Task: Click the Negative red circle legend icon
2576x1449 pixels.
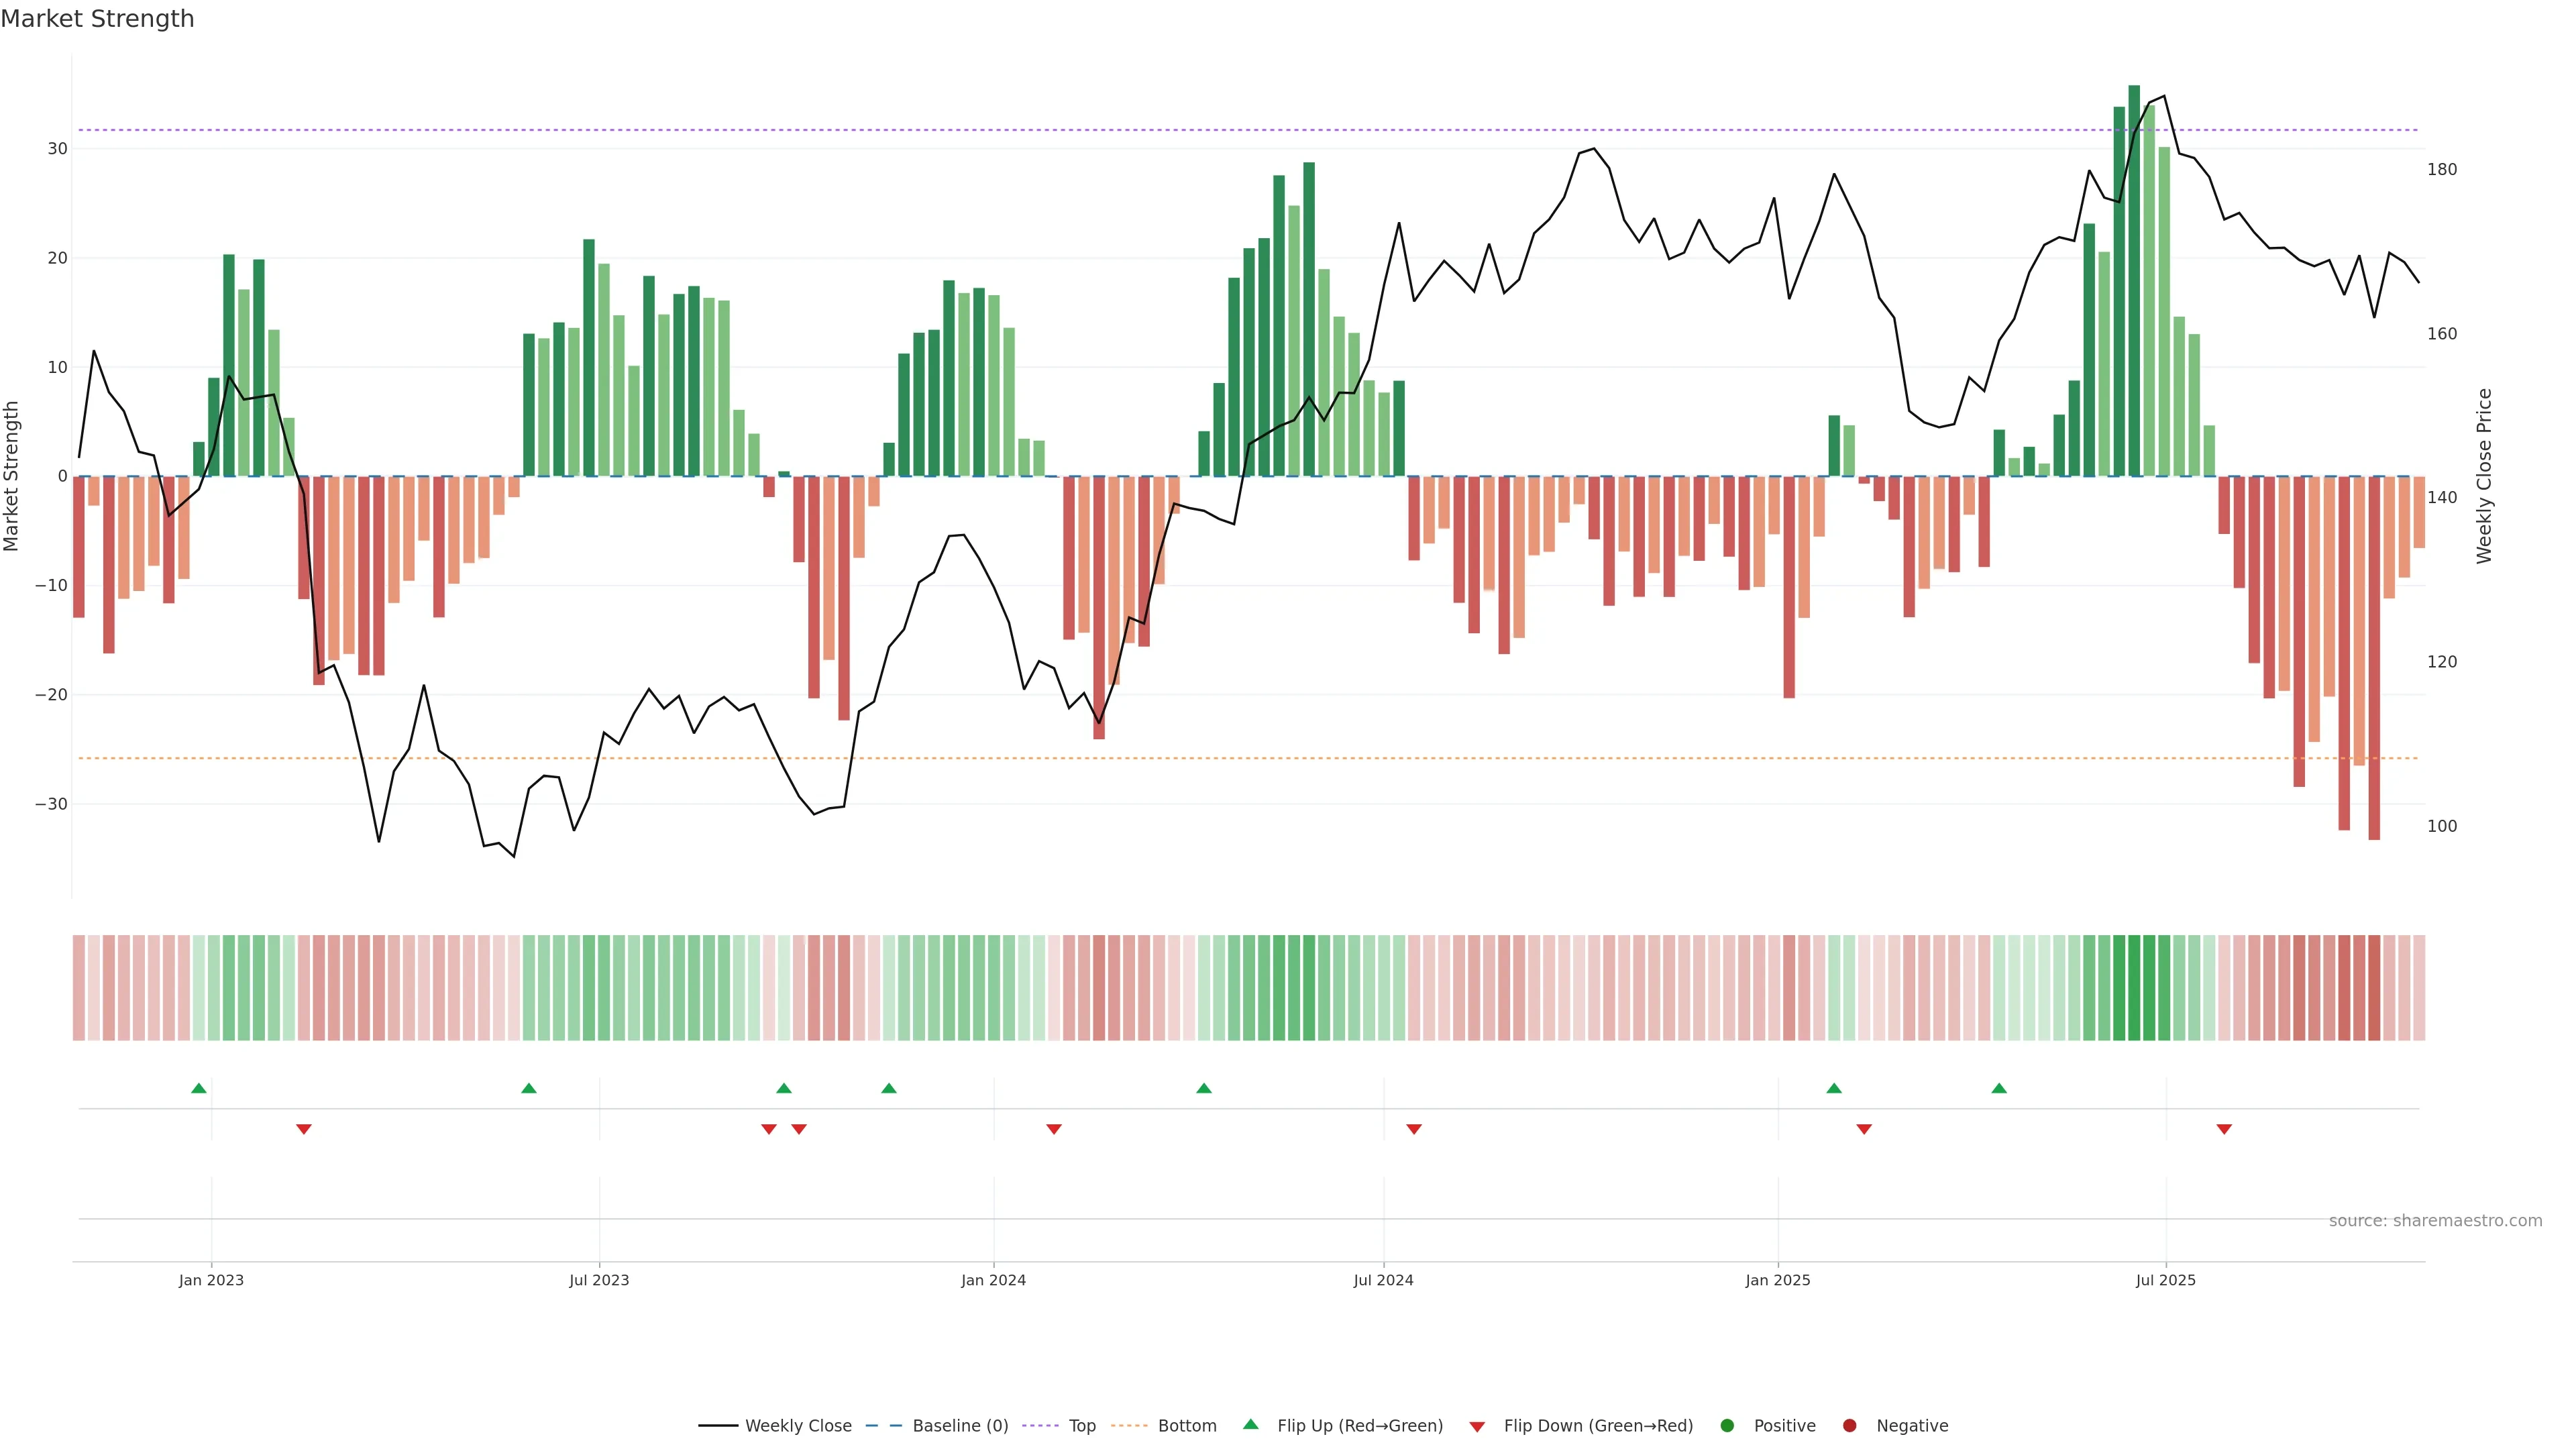Action: [x=1849, y=1425]
